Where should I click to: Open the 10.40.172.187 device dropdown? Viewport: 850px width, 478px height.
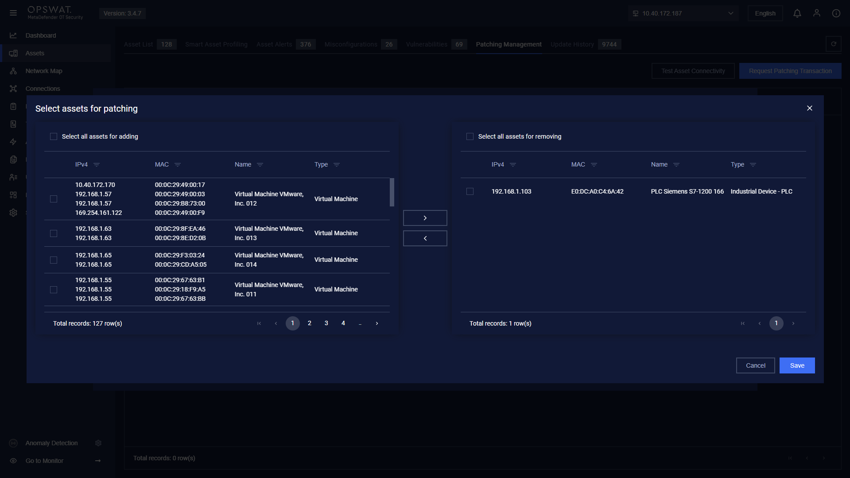click(x=683, y=13)
